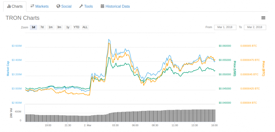Viewport: 275px width, 132px height.
Task: Open the chart hamburger menu icon
Action: click(263, 18)
